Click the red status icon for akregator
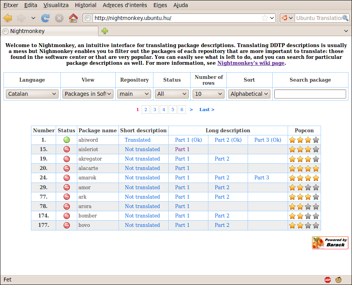352x285 pixels. (67, 159)
